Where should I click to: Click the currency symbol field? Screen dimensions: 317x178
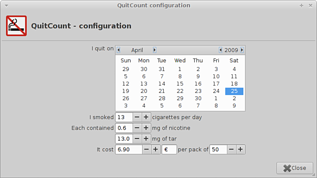[x=169, y=149]
